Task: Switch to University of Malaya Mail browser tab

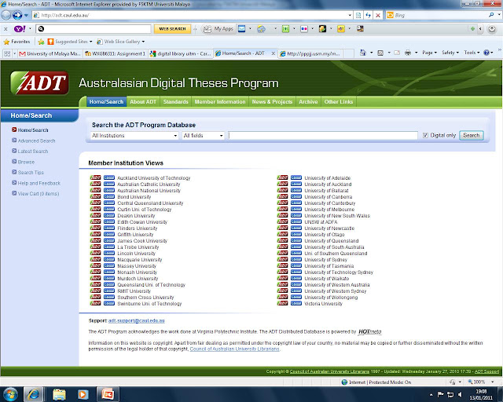Action: (50, 53)
